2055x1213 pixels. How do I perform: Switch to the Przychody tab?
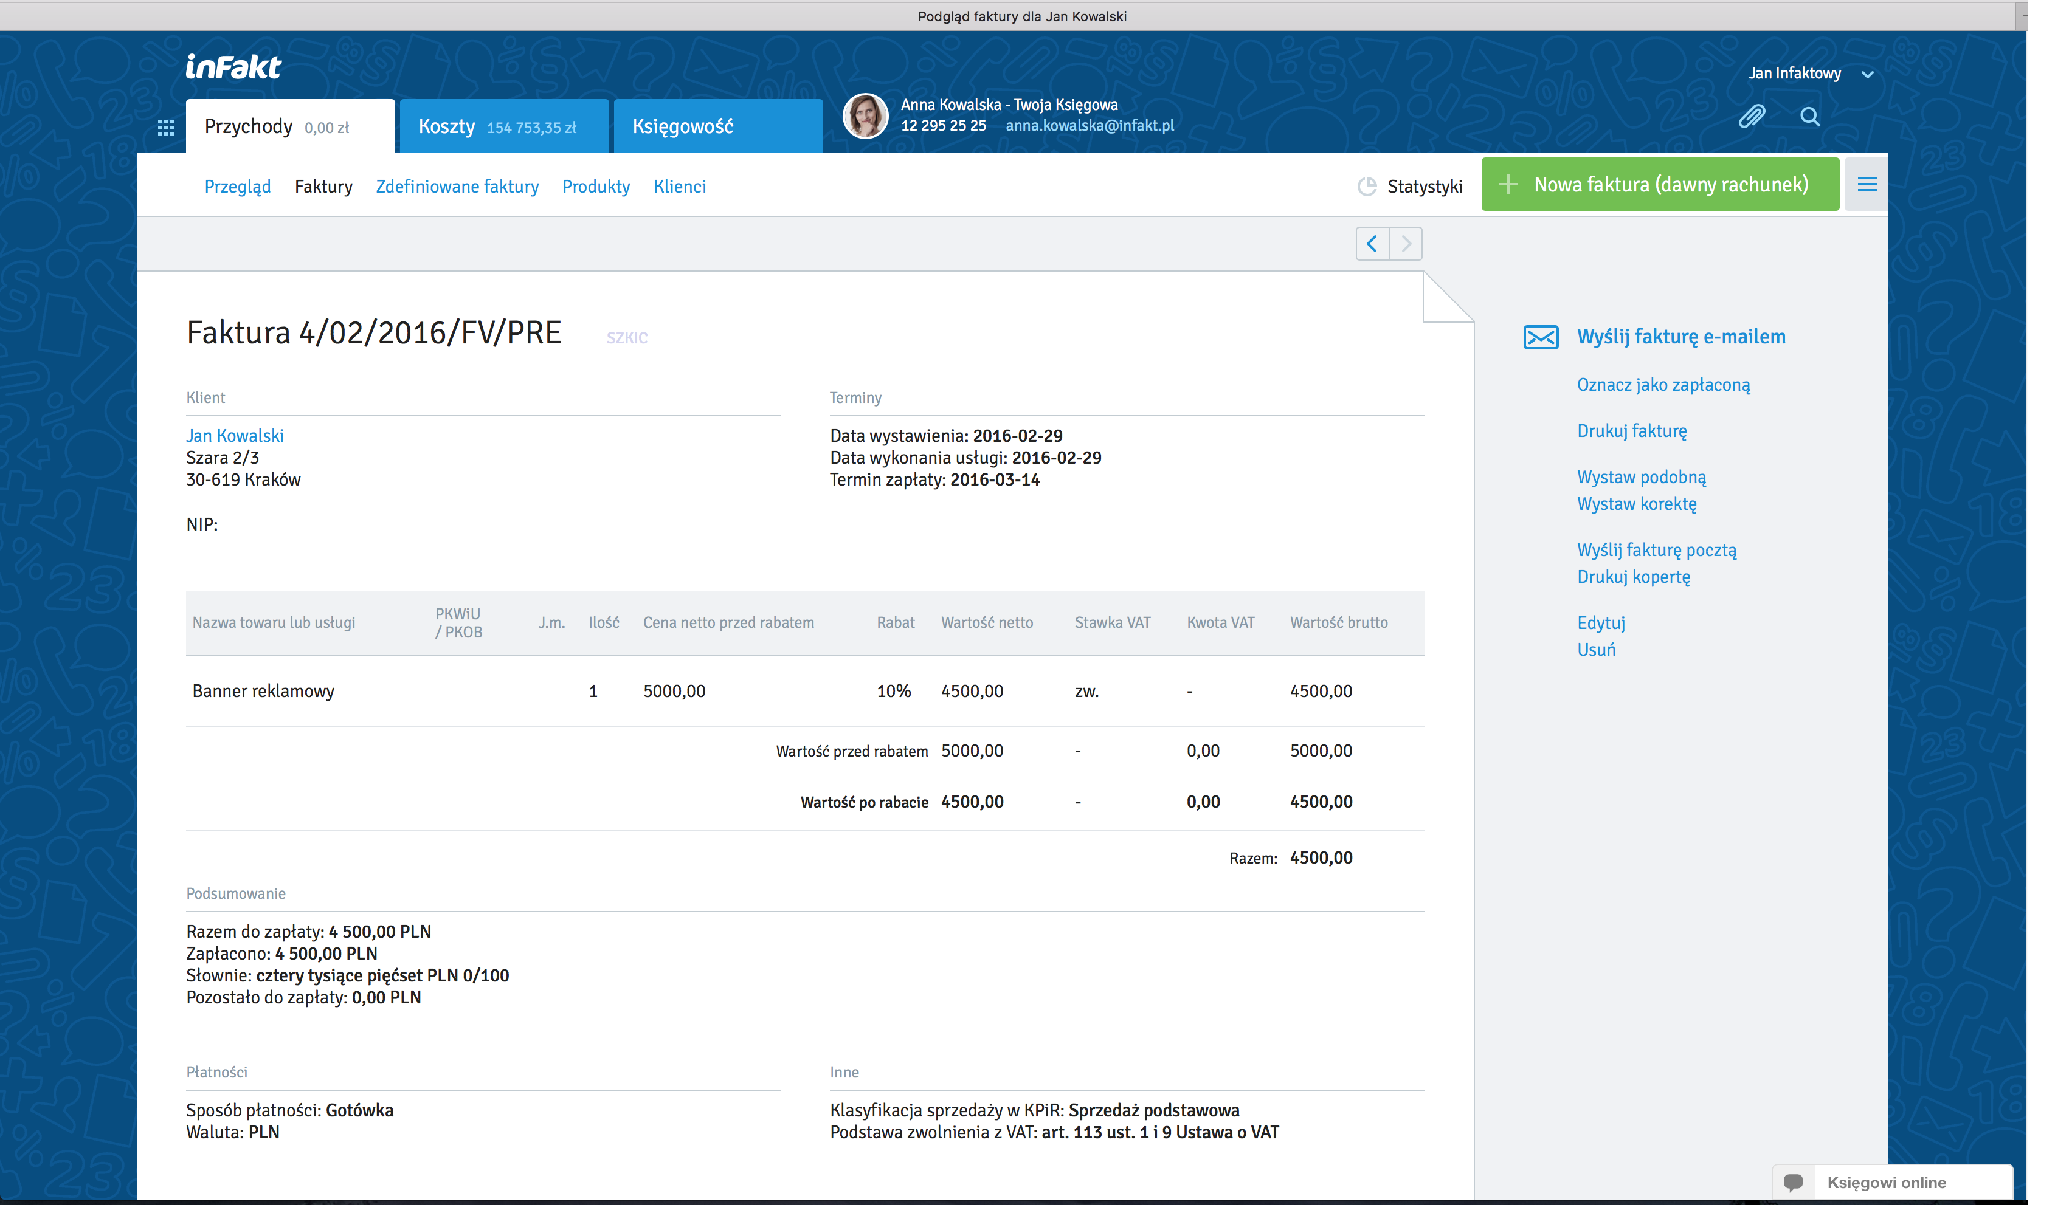[x=290, y=126]
